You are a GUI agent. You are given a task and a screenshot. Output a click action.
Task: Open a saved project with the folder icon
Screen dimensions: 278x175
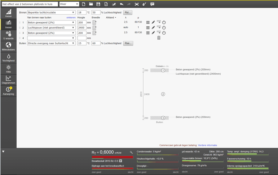point(91,4)
